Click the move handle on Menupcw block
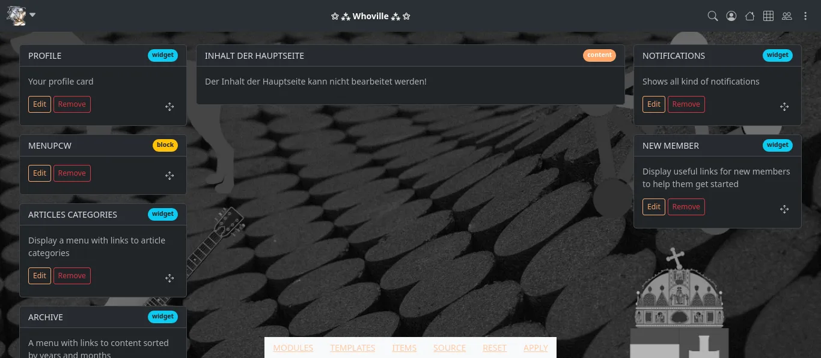The image size is (821, 358). point(169,176)
